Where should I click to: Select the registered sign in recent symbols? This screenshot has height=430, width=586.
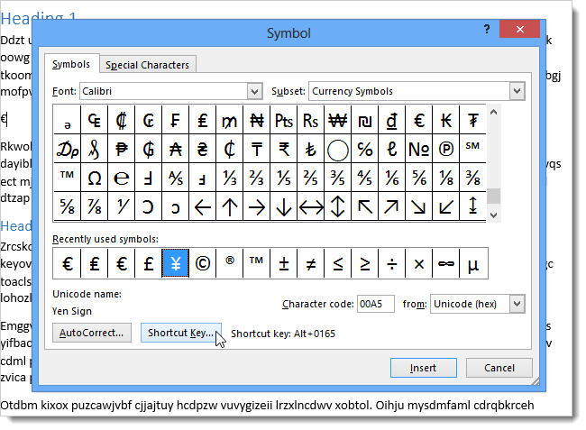(x=230, y=263)
